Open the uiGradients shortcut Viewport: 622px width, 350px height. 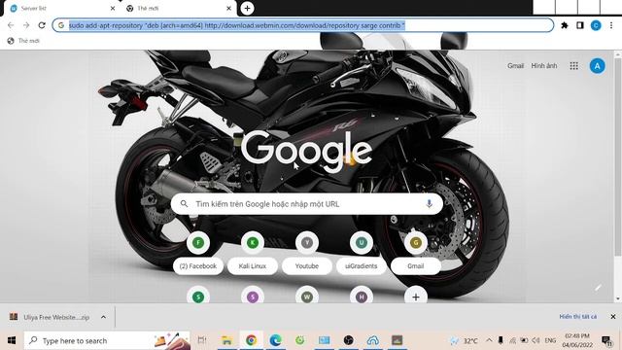pos(361,253)
